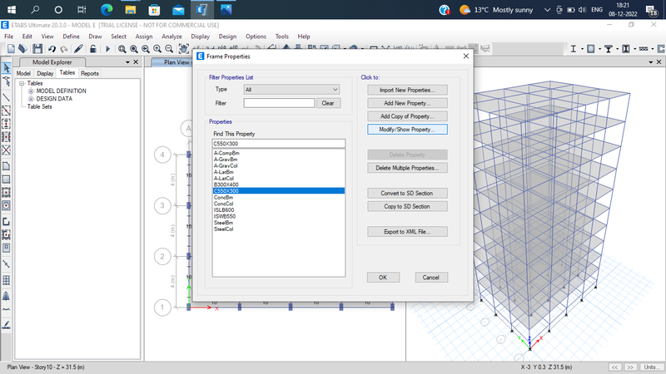Open the 3D view window dropdown arrow

[651, 62]
